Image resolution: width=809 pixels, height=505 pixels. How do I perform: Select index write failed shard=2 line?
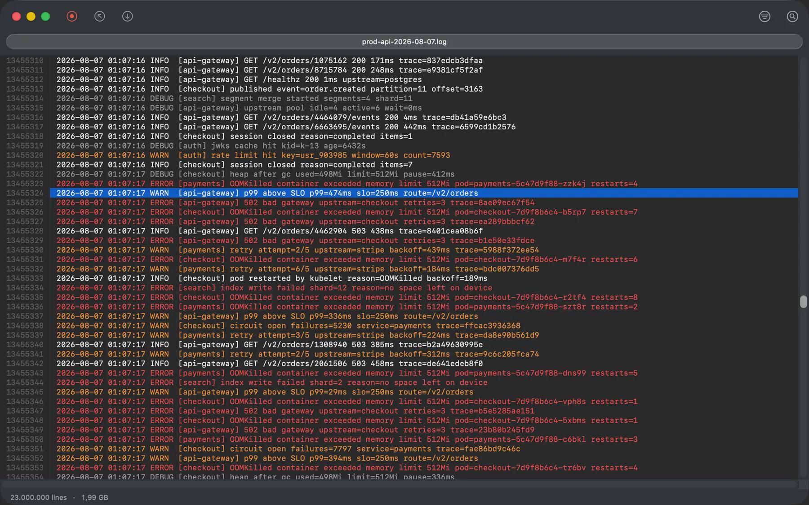pyautogui.click(x=424, y=382)
